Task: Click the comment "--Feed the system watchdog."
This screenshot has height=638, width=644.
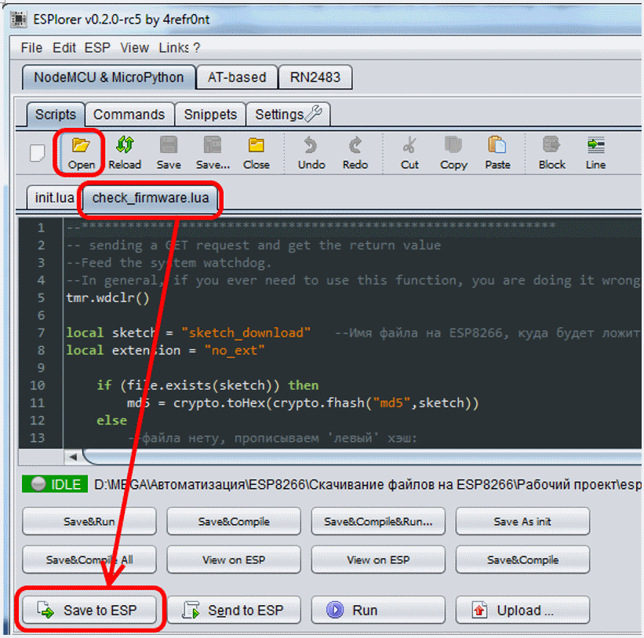Action: click(169, 263)
